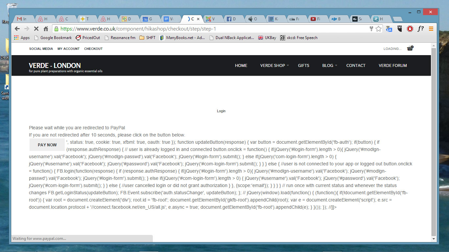Click the PAY NOW button

(x=47, y=145)
